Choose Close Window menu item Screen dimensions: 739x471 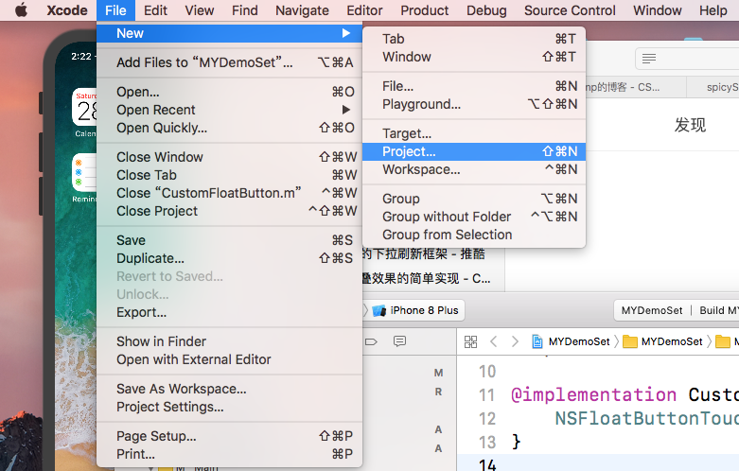point(230,157)
